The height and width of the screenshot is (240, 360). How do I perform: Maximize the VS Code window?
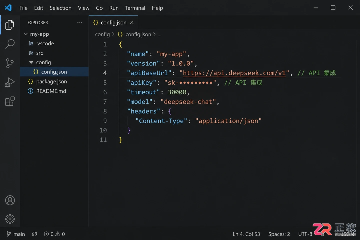333,8
